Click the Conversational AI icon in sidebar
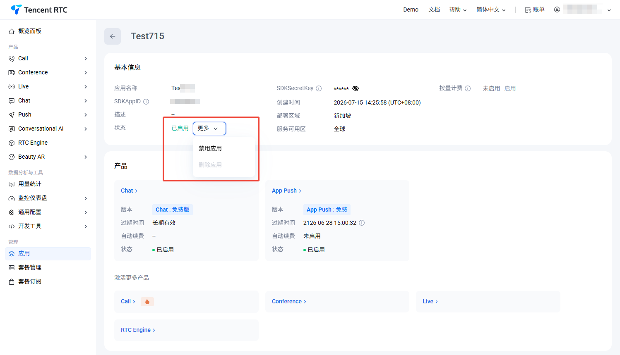 (x=12, y=129)
